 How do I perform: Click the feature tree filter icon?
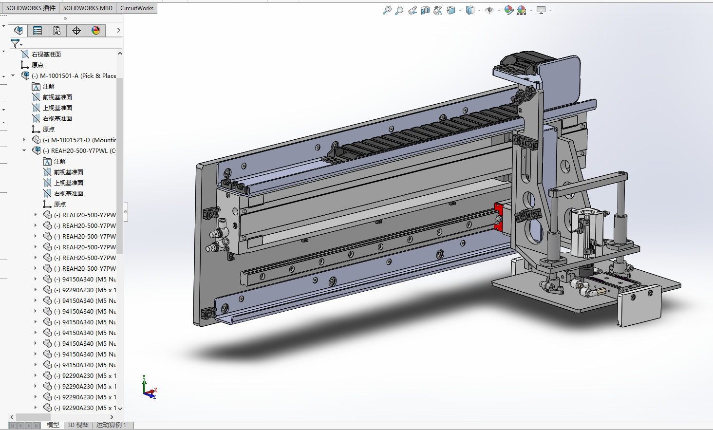point(16,43)
